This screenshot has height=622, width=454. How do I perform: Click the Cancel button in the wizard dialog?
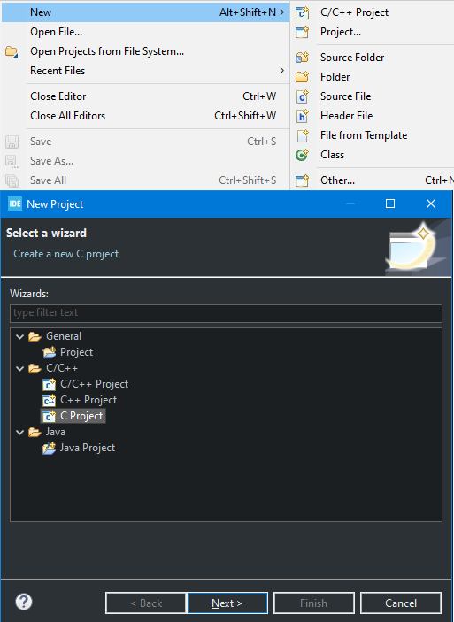(401, 603)
